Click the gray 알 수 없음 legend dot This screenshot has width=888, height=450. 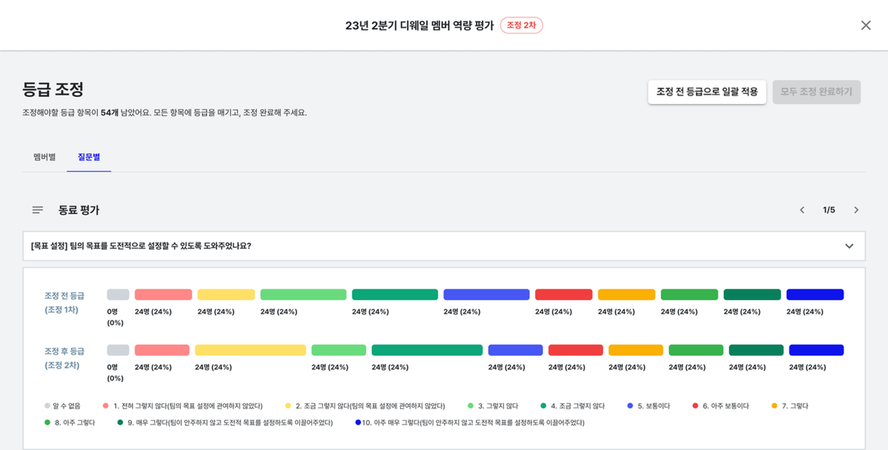pos(47,406)
